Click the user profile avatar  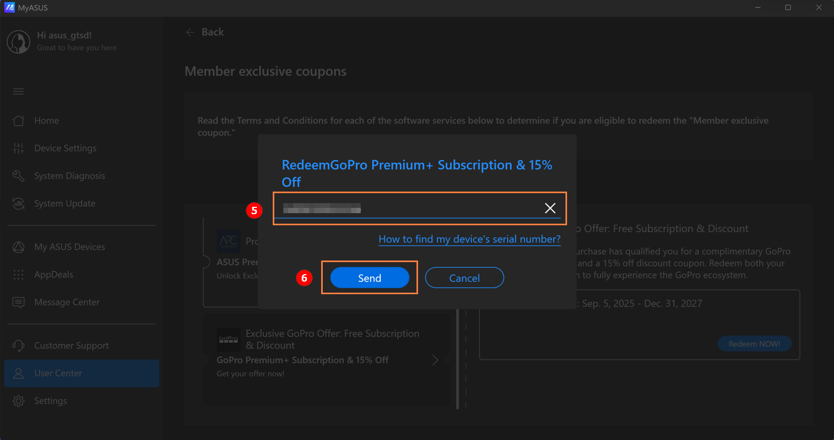(x=18, y=42)
